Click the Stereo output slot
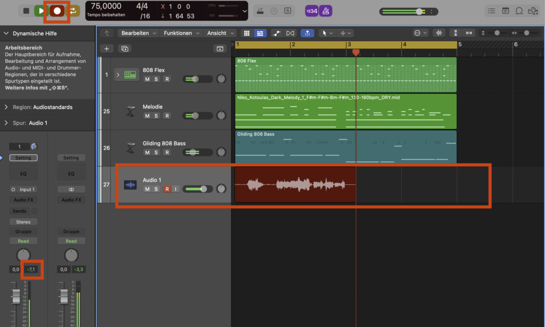The image size is (545, 327). coord(23,222)
